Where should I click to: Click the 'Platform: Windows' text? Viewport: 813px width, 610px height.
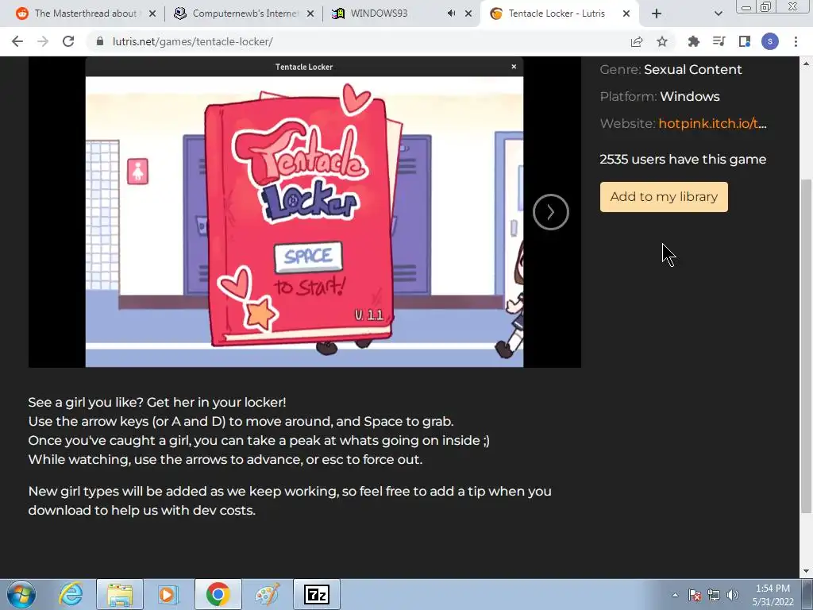(x=660, y=96)
